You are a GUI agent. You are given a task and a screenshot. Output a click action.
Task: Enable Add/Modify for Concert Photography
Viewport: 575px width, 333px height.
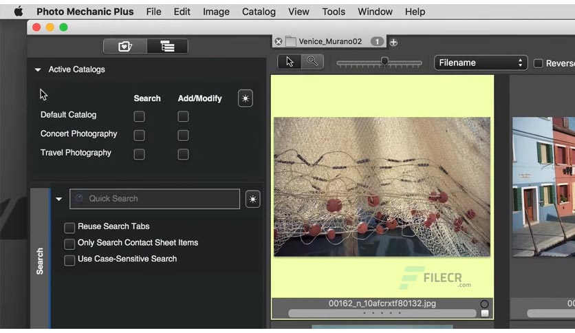click(x=183, y=136)
